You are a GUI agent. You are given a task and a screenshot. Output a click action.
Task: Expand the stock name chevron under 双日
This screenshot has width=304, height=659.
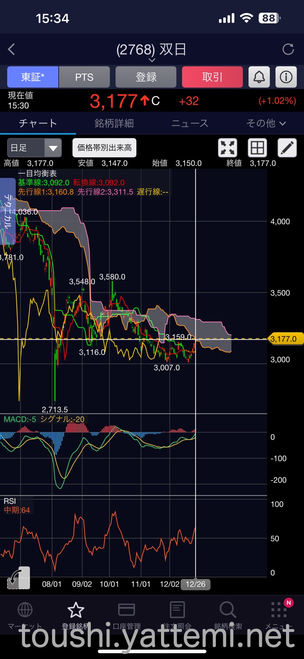click(x=152, y=60)
